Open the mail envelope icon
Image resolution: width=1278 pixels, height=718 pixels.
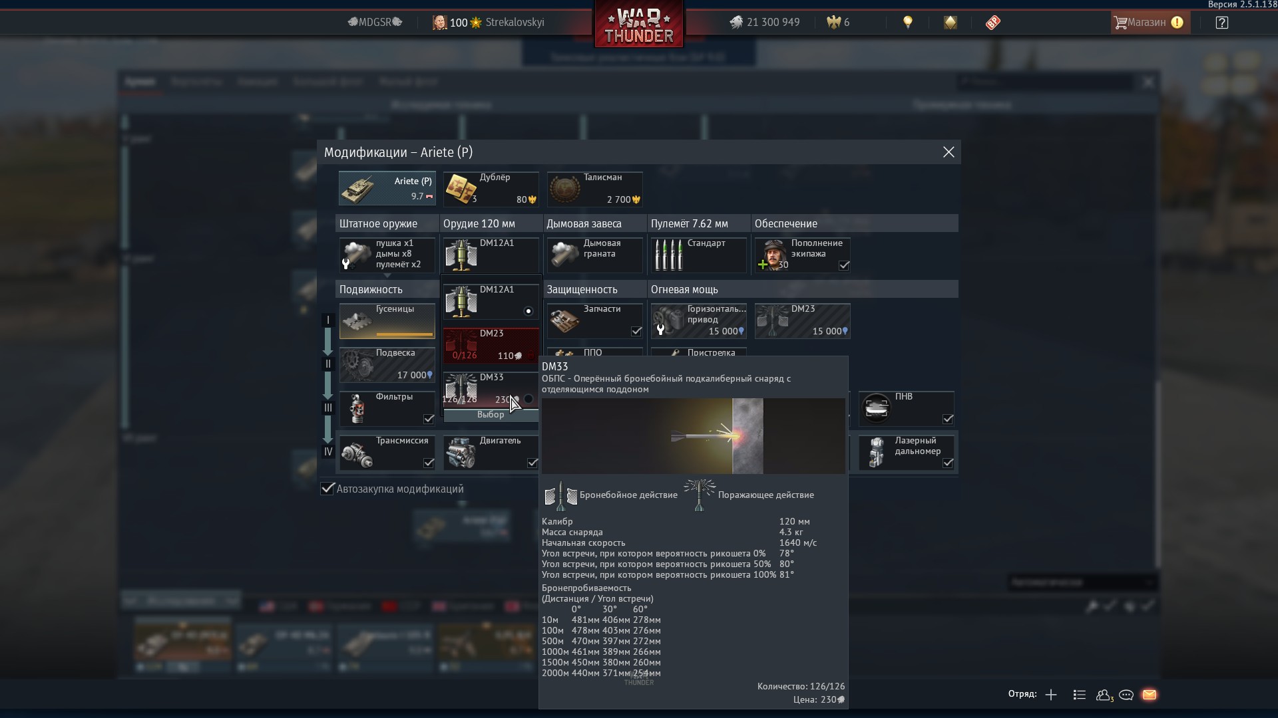tap(1150, 695)
